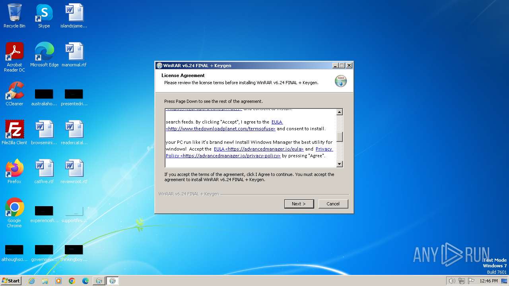509x286 pixels.
Task: Open the advancedmanager.io EULA link
Action: (x=259, y=149)
